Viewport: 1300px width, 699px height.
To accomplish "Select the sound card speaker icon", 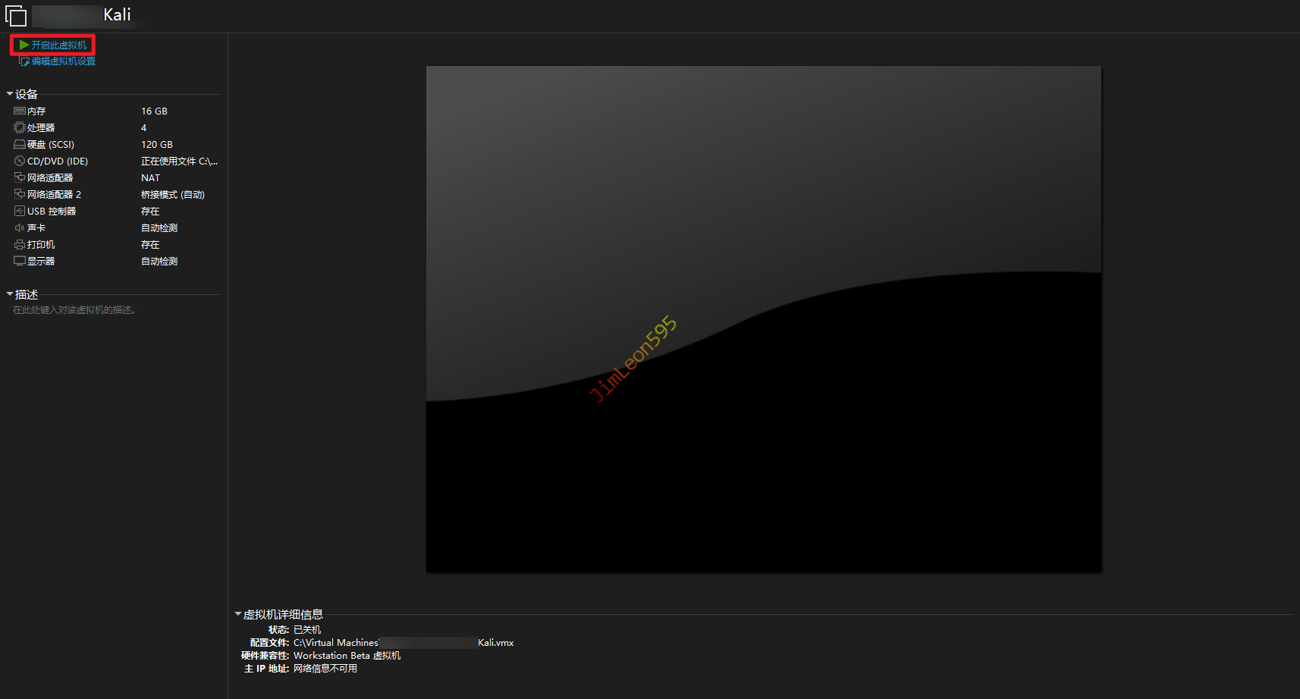I will point(20,228).
